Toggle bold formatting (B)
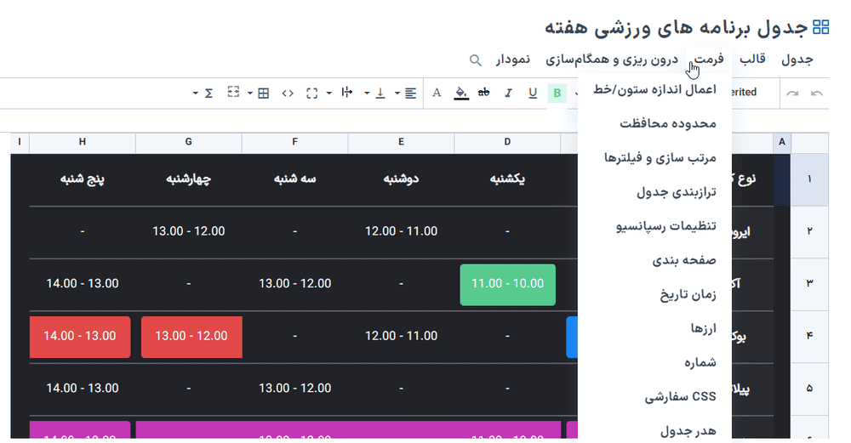The height and width of the screenshot is (443, 851). (x=557, y=94)
